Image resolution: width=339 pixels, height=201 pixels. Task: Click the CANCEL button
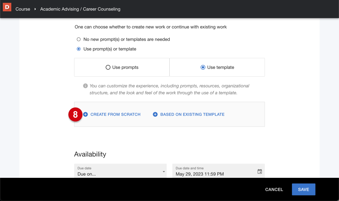pos(274,189)
